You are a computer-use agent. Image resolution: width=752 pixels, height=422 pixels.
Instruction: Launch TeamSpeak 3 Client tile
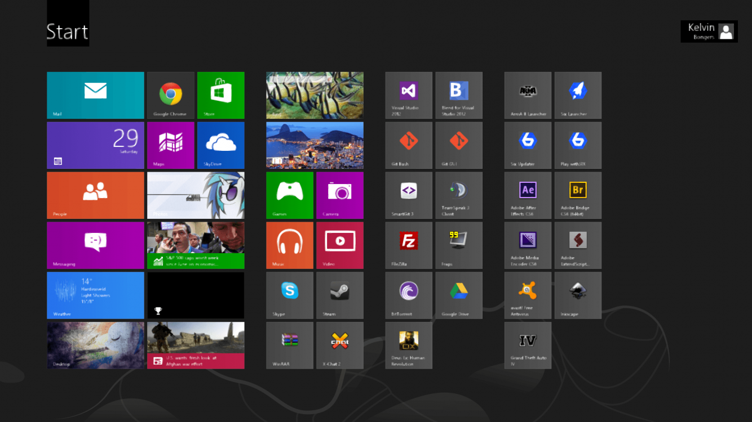pos(459,195)
